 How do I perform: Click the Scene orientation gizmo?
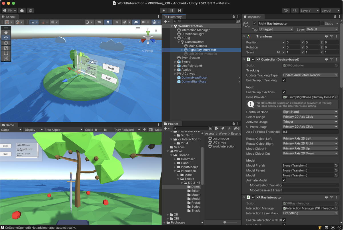point(148,38)
